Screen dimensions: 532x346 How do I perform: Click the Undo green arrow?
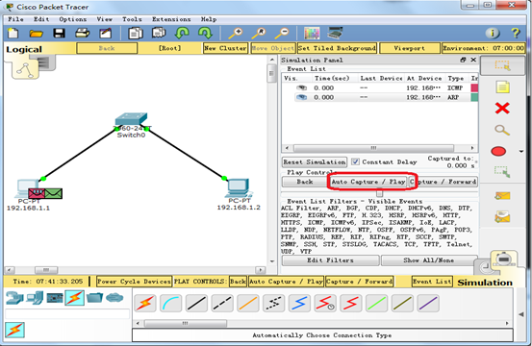click(x=182, y=33)
